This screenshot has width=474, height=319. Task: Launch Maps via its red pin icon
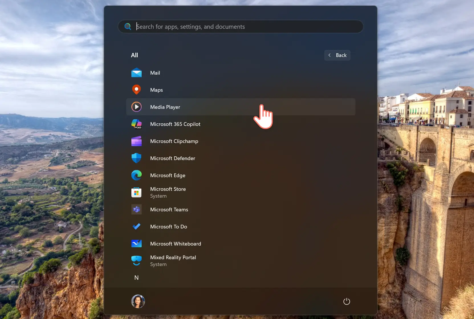click(x=137, y=90)
